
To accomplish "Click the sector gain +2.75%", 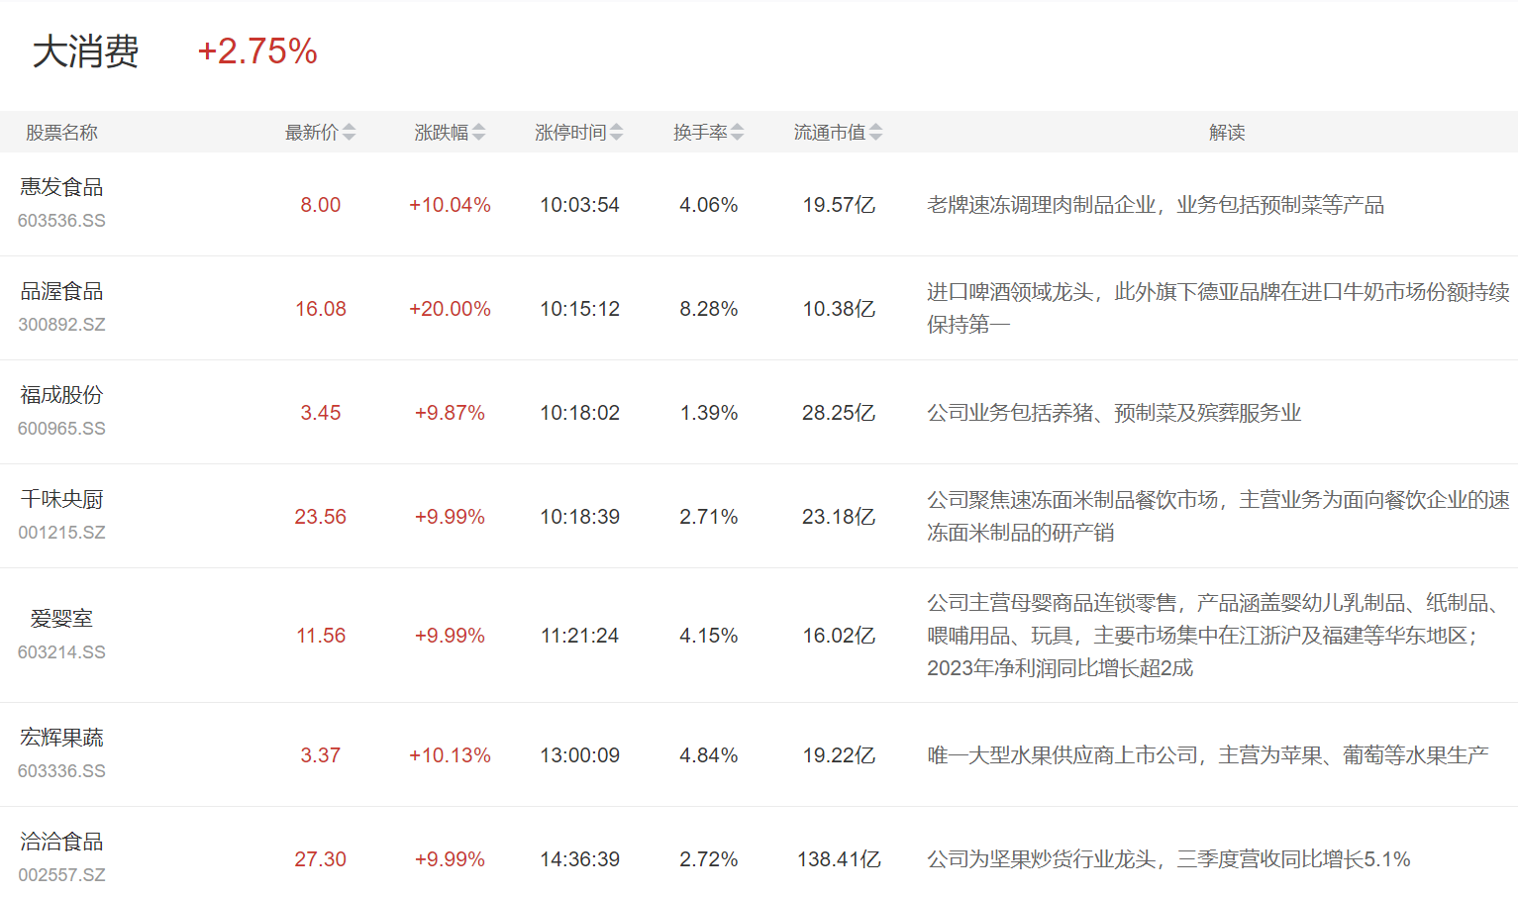I will point(257,51).
